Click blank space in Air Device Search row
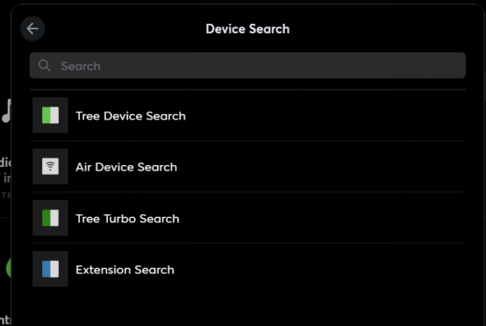486x326 pixels. [x=322, y=167]
